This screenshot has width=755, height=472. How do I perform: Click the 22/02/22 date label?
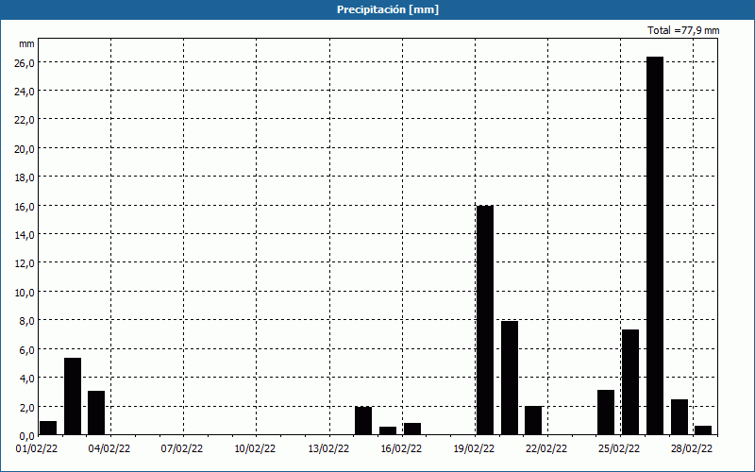tap(546, 449)
